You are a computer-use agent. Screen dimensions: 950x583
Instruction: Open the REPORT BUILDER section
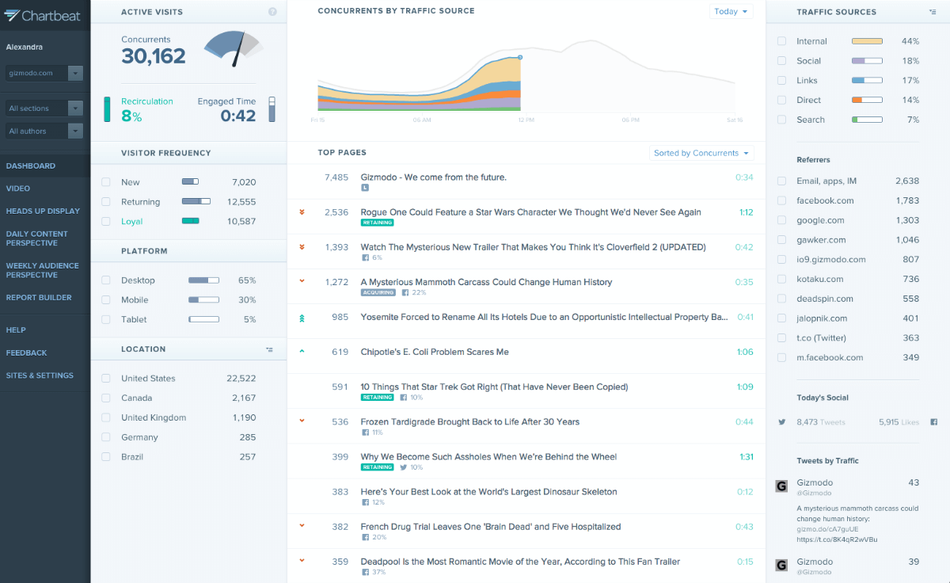point(37,297)
